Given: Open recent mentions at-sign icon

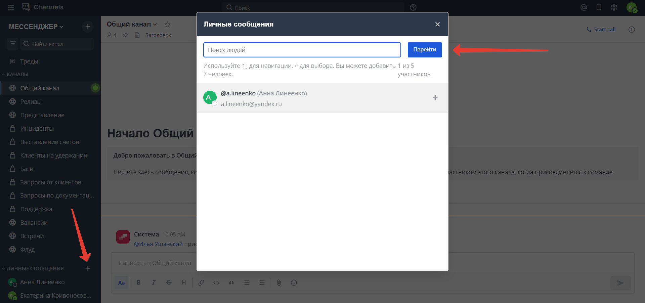Looking at the screenshot, I should click(584, 7).
